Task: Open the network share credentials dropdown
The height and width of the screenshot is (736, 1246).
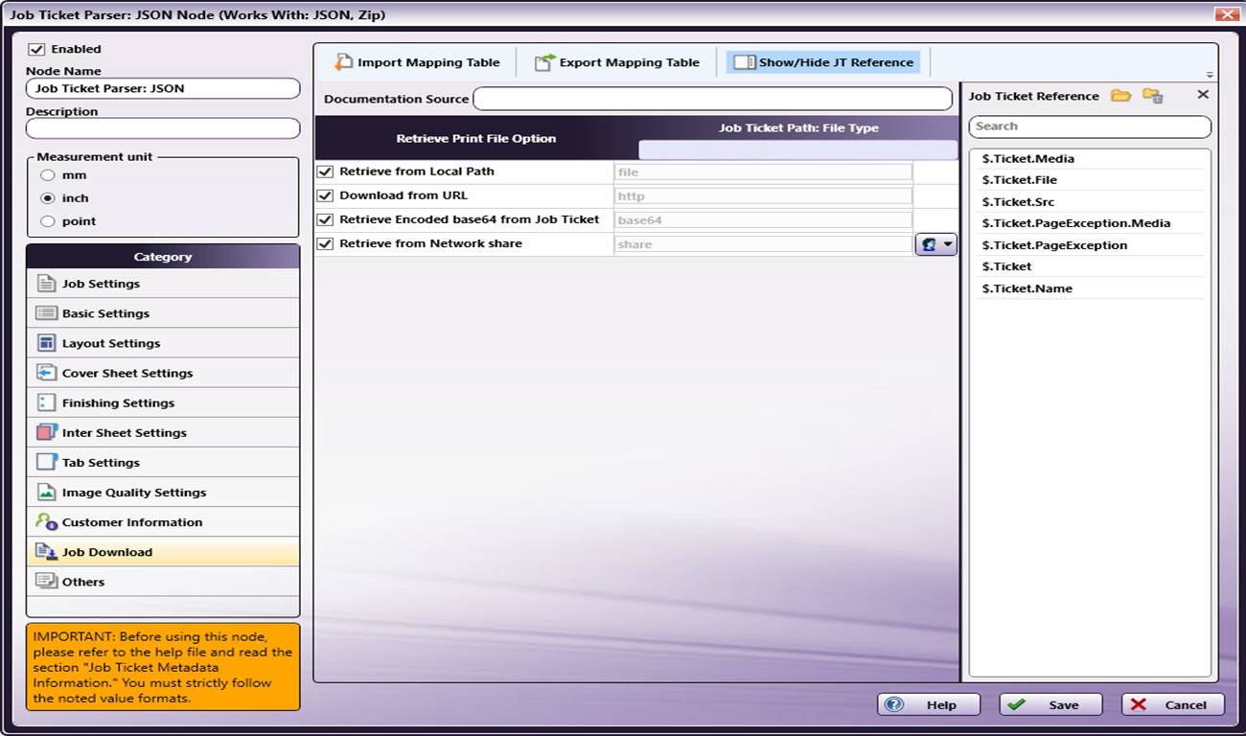Action: [936, 244]
